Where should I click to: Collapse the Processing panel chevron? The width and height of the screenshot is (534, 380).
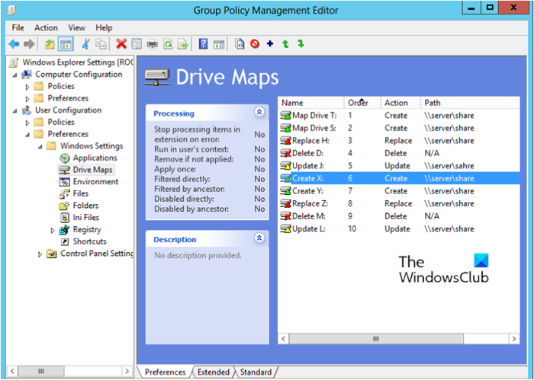click(x=259, y=112)
